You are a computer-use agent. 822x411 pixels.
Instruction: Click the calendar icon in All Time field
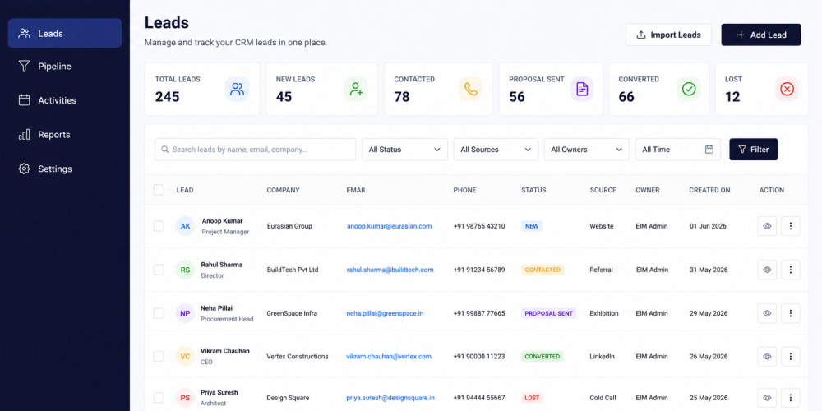(x=709, y=150)
